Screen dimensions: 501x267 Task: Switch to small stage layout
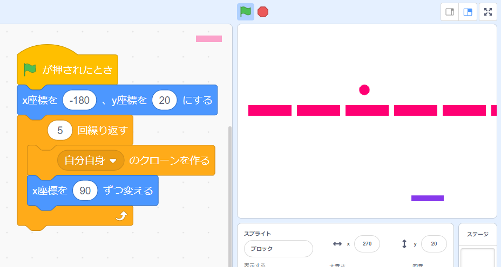tap(450, 12)
